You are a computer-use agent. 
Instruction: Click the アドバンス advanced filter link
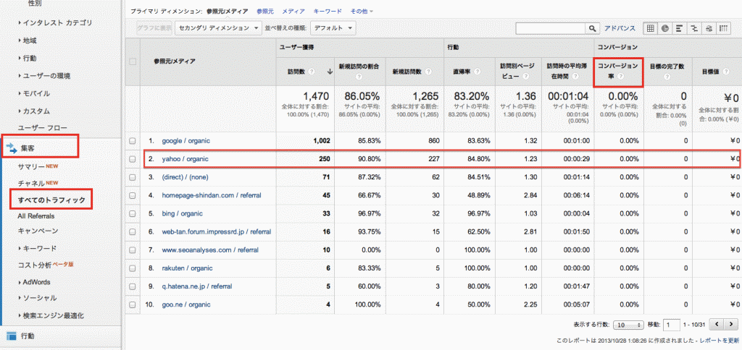[620, 28]
